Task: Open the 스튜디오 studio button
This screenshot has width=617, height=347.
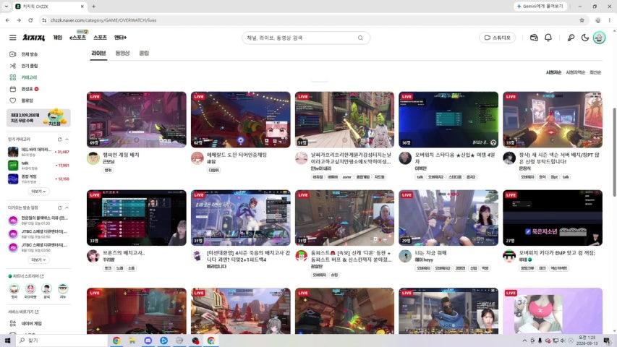Action: (x=498, y=38)
